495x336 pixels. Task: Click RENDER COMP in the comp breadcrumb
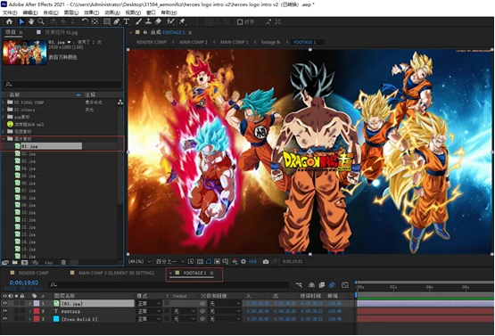click(x=152, y=42)
